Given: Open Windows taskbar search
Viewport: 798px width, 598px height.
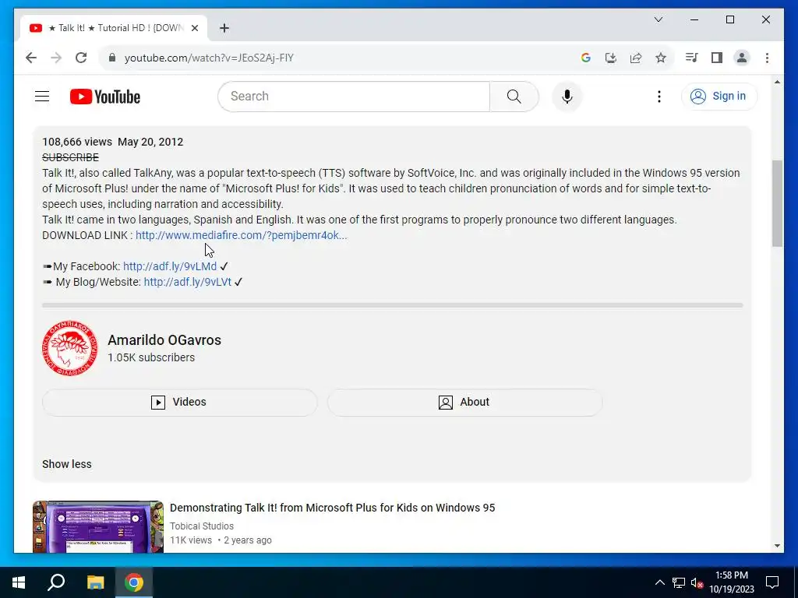Looking at the screenshot, I should [56, 582].
